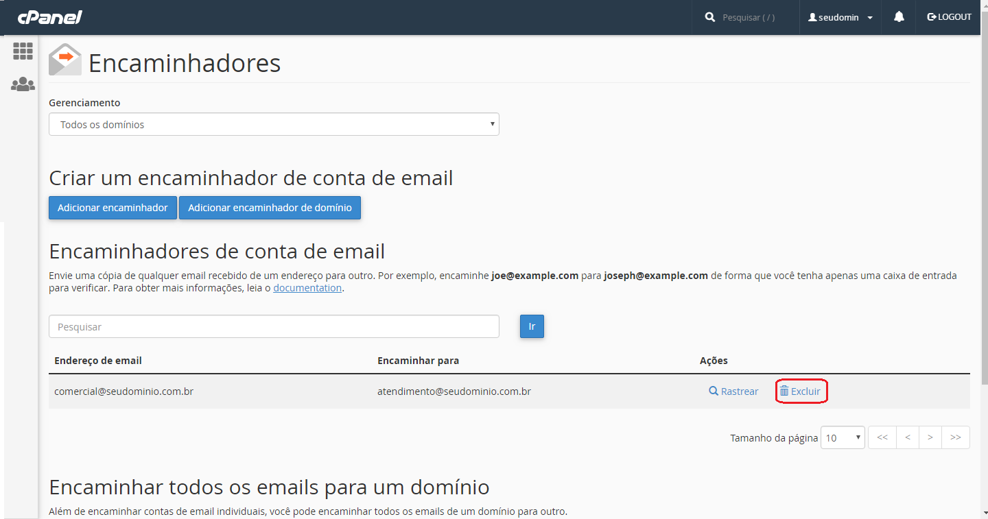Click Adicionar encaminhador button
Screen dimensions: 988x519
pos(113,208)
